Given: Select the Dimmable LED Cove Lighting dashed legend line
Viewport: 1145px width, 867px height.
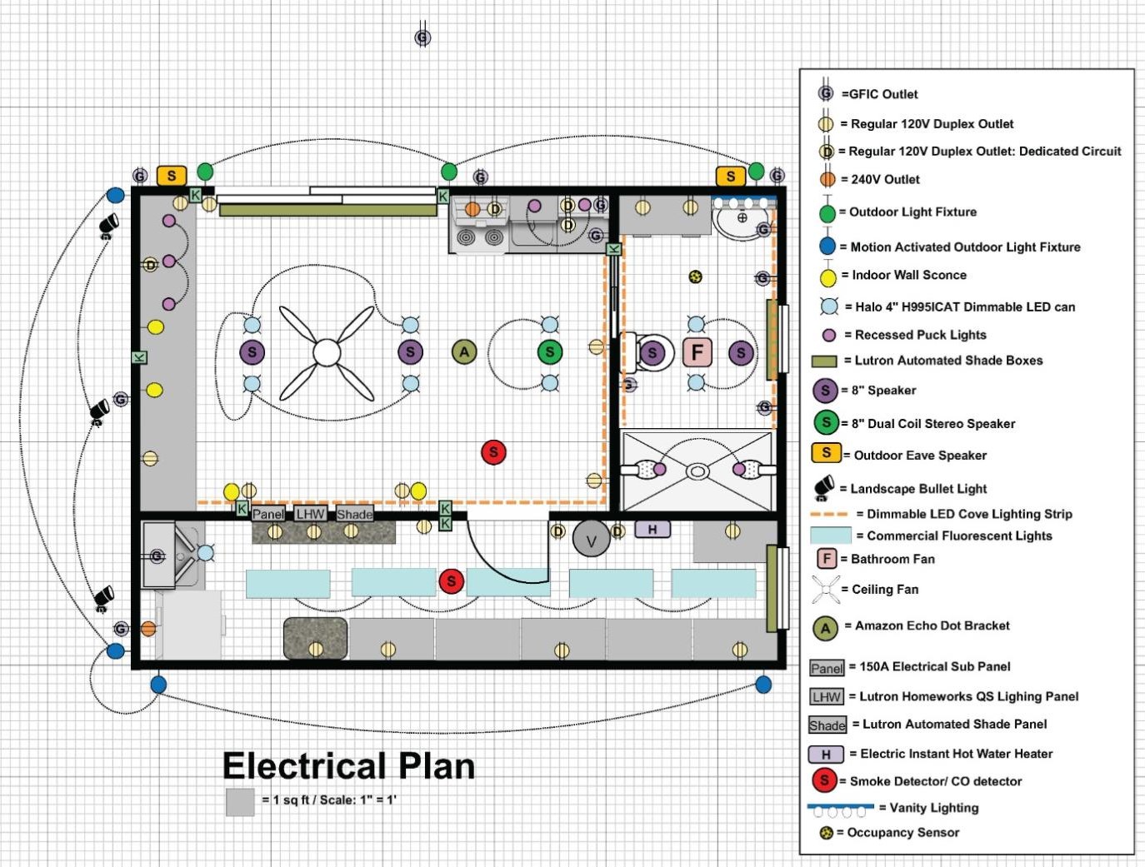Looking at the screenshot, I should 829,514.
